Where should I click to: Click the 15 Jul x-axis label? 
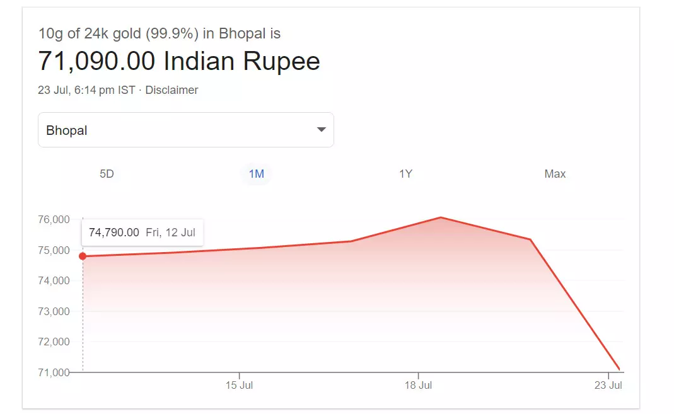click(x=239, y=385)
